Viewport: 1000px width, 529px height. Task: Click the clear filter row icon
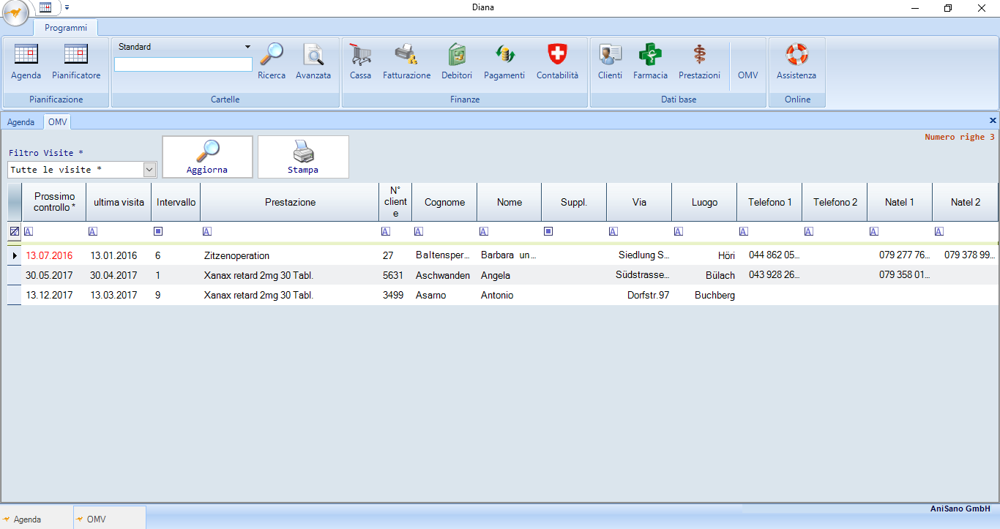click(15, 231)
